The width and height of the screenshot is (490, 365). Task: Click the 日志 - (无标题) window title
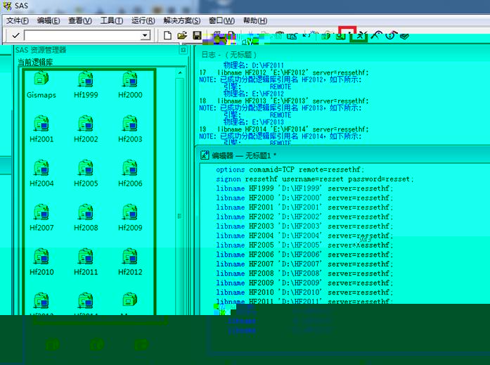(228, 55)
